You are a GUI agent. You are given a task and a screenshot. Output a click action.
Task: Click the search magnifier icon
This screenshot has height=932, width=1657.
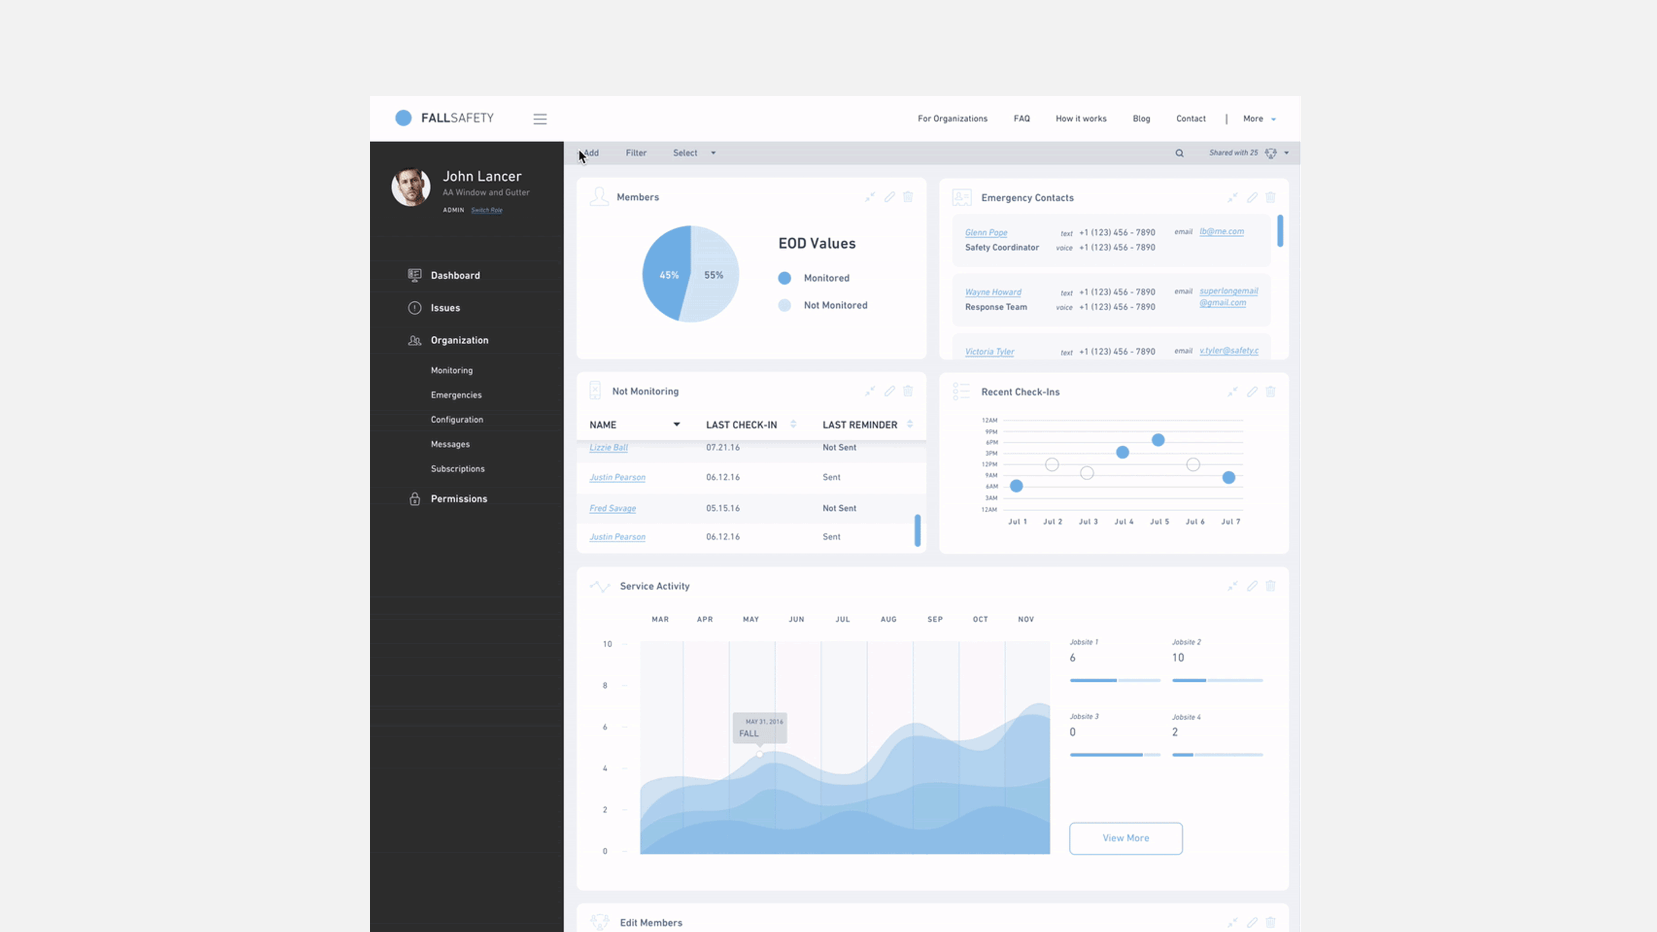(x=1179, y=153)
